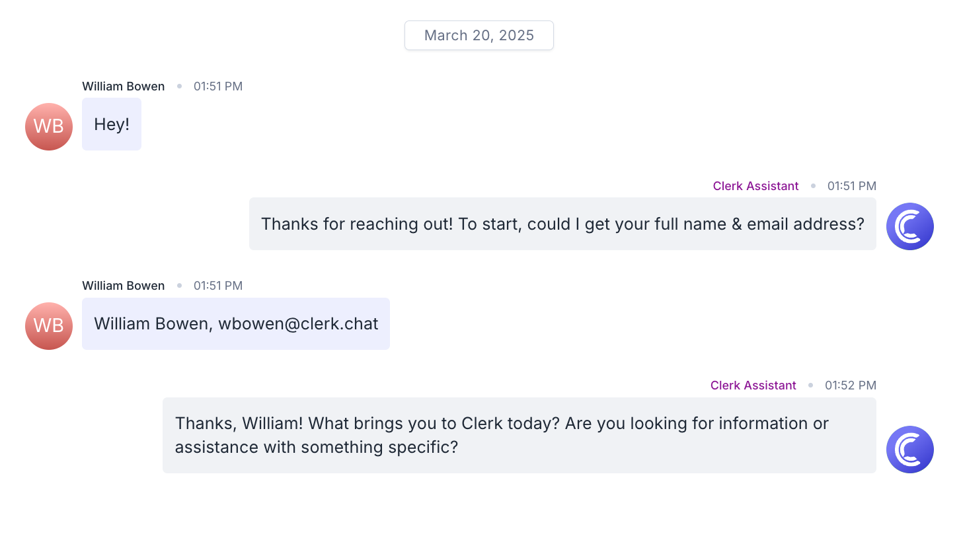Click the wbowen@clerk.chat message bubble
The image size is (961, 536).
236,323
